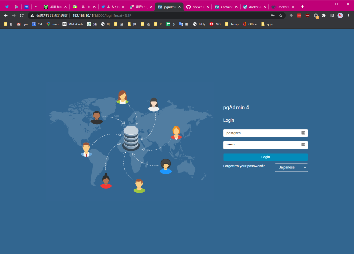
Task: Open a new browser tab
Action: [302, 7]
